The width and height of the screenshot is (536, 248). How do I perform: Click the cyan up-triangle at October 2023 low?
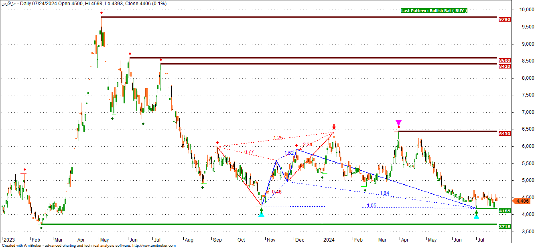[262, 215]
